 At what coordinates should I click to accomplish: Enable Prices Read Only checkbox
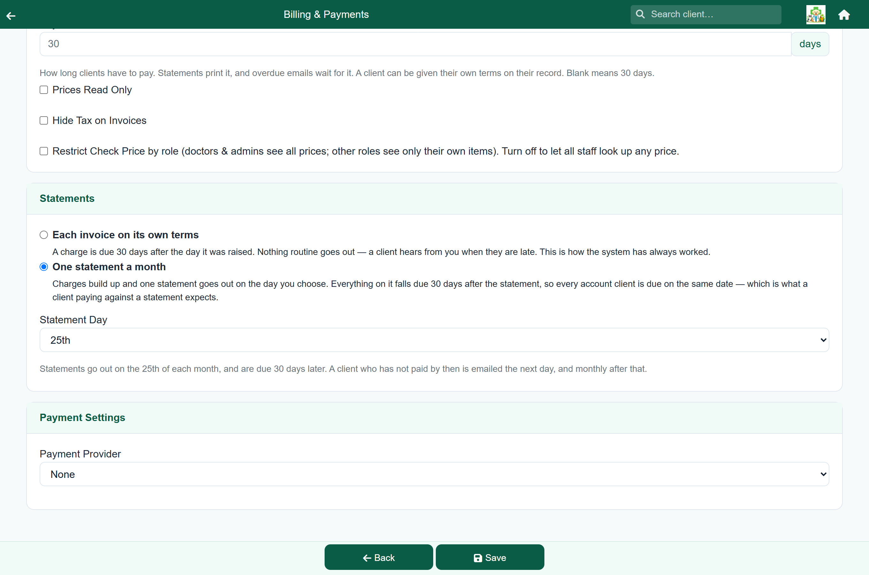(x=44, y=90)
